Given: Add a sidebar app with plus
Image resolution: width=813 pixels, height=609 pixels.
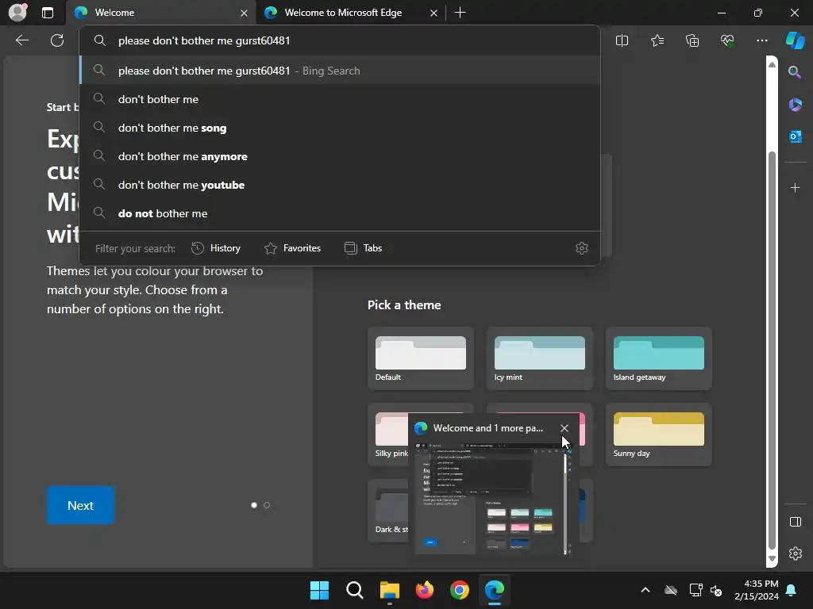Looking at the screenshot, I should click(x=795, y=187).
